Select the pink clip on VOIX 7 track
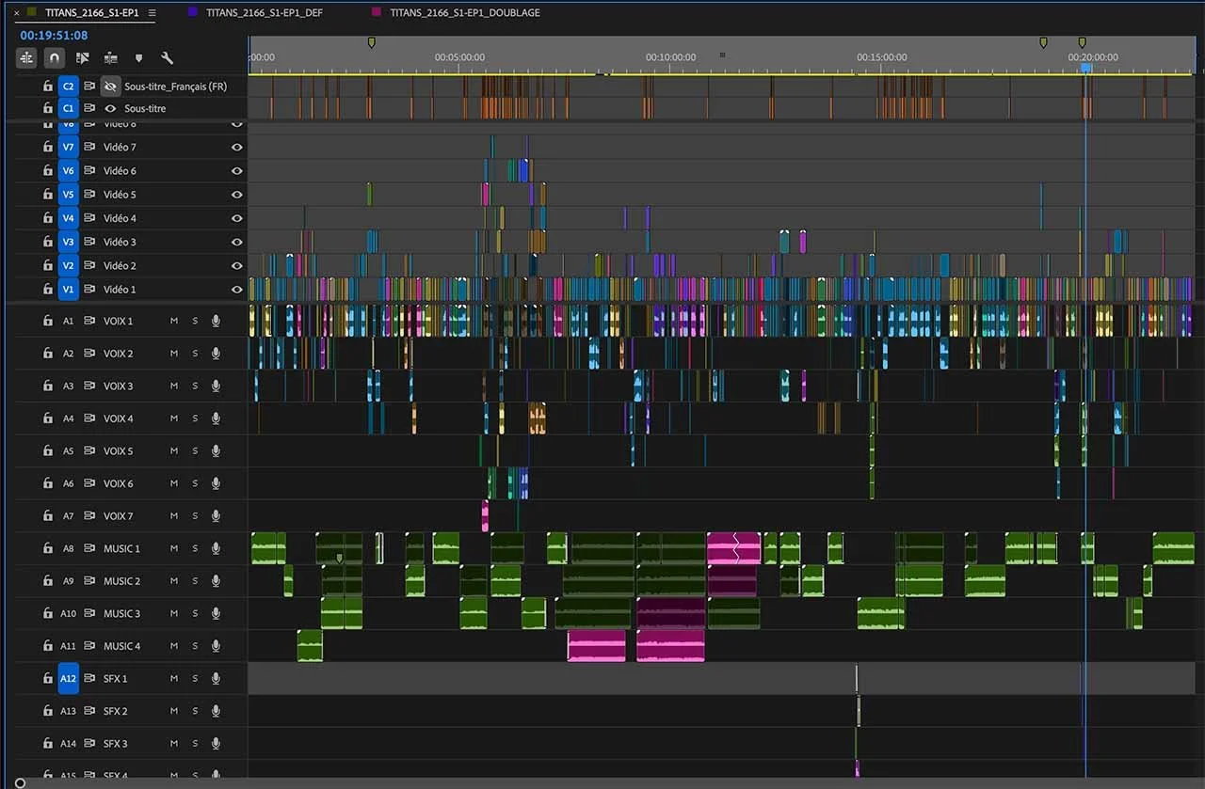The image size is (1205, 789). [485, 516]
